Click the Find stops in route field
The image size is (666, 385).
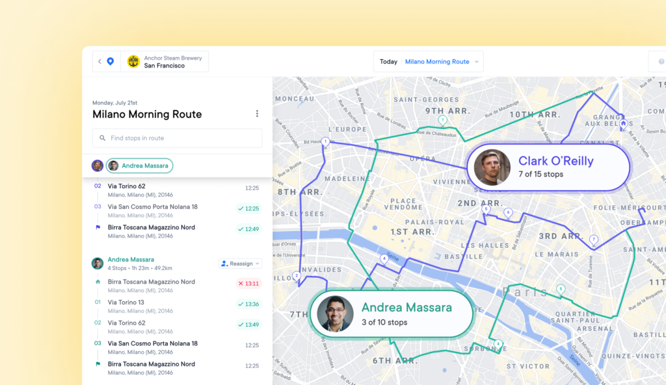pos(177,138)
